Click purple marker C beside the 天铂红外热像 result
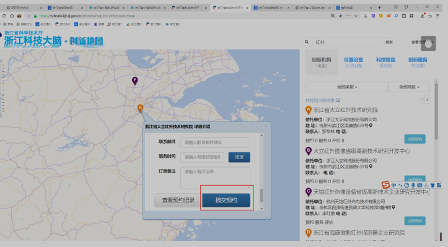Image resolution: width=448 pixels, height=247 pixels. [309, 192]
